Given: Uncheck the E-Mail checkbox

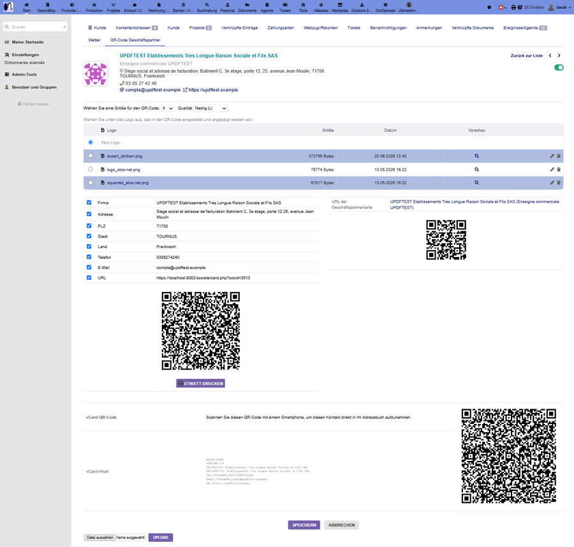Looking at the screenshot, I should tap(89, 267).
